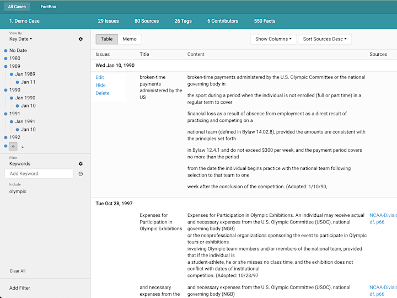The image size is (397, 298).
Task: Click the up arrow under the date tree
Action: pos(13,147)
